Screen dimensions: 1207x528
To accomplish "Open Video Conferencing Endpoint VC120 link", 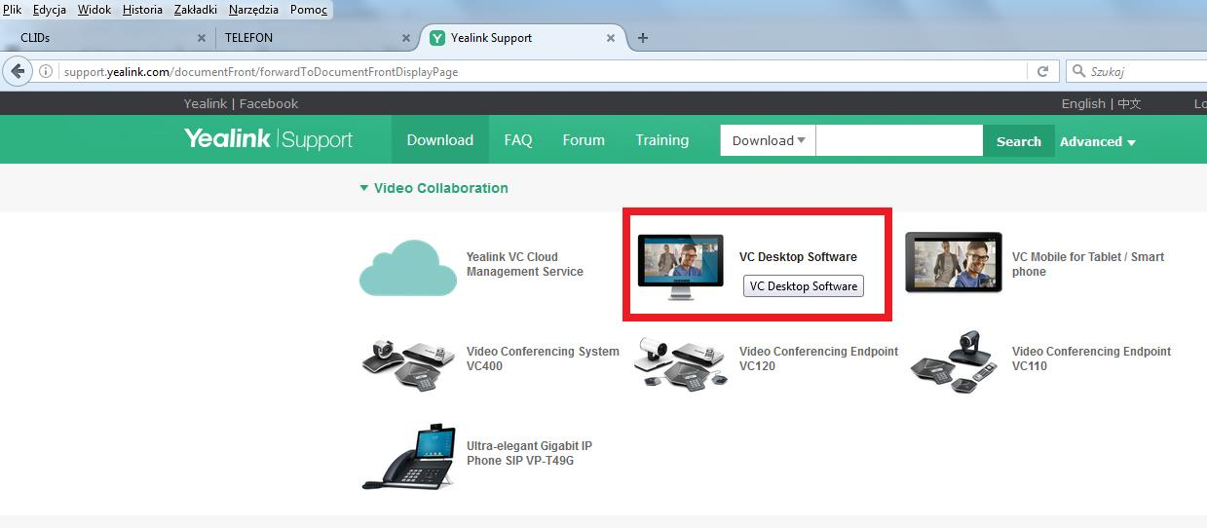I will [818, 358].
